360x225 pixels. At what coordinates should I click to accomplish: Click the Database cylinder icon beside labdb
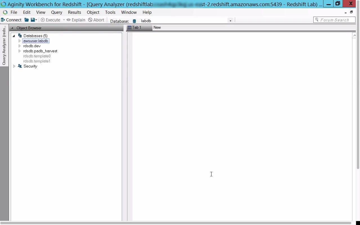coord(134,21)
